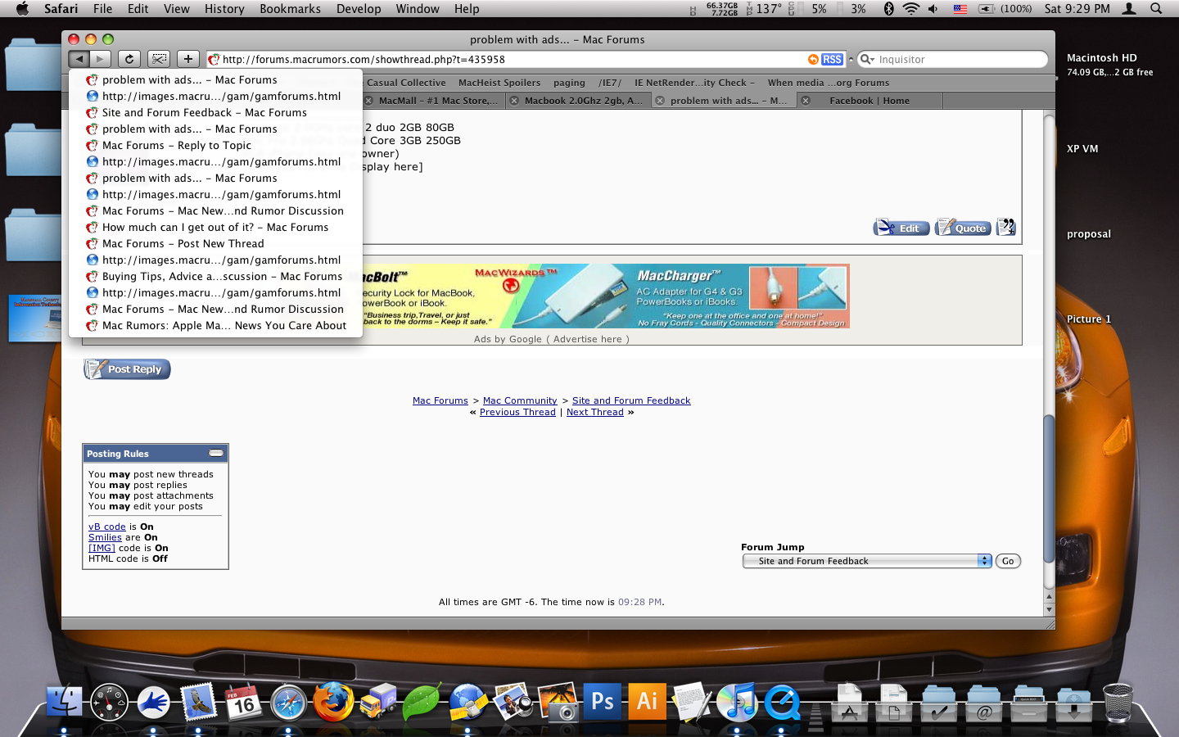This screenshot has width=1179, height=737.
Task: Click the Smilies link in Posting Rules
Action: click(105, 537)
